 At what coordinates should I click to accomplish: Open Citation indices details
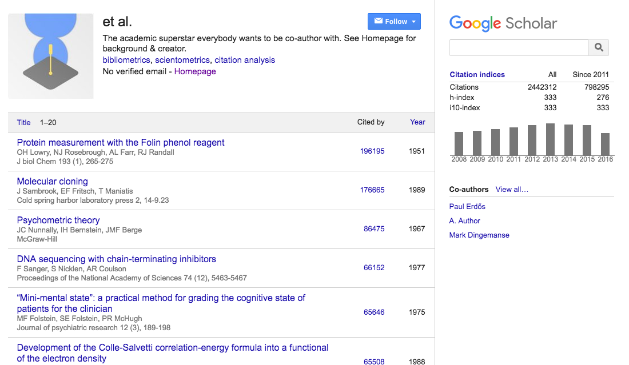coord(477,74)
